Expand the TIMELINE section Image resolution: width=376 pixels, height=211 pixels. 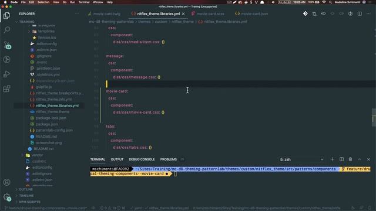click(26, 196)
